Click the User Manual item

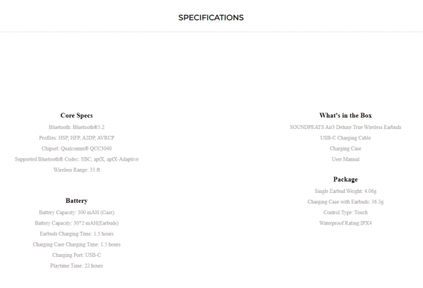click(x=345, y=159)
